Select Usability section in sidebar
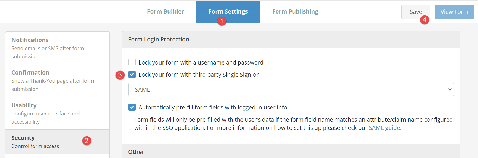Image resolution: width=478 pixels, height=158 pixels. (58, 113)
